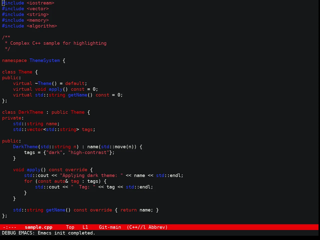Screen dimensions: 320x240
Task: Click the comment 'Complex C++ sample for highlighting'
Action: pyautogui.click(x=58, y=43)
